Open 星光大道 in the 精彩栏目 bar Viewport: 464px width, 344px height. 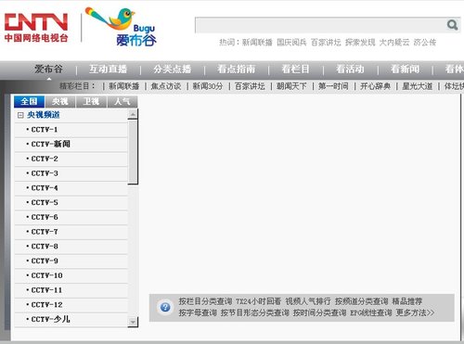[x=418, y=86]
